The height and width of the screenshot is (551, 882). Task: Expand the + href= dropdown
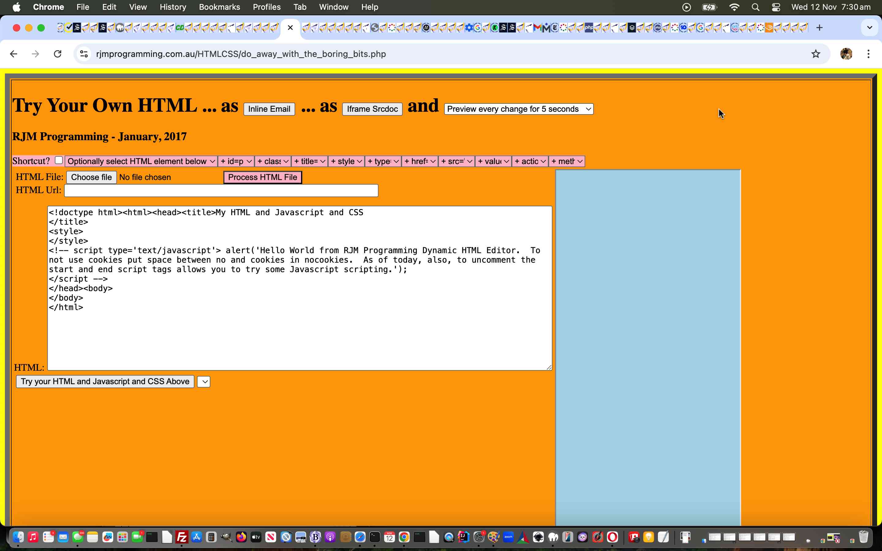pos(420,161)
